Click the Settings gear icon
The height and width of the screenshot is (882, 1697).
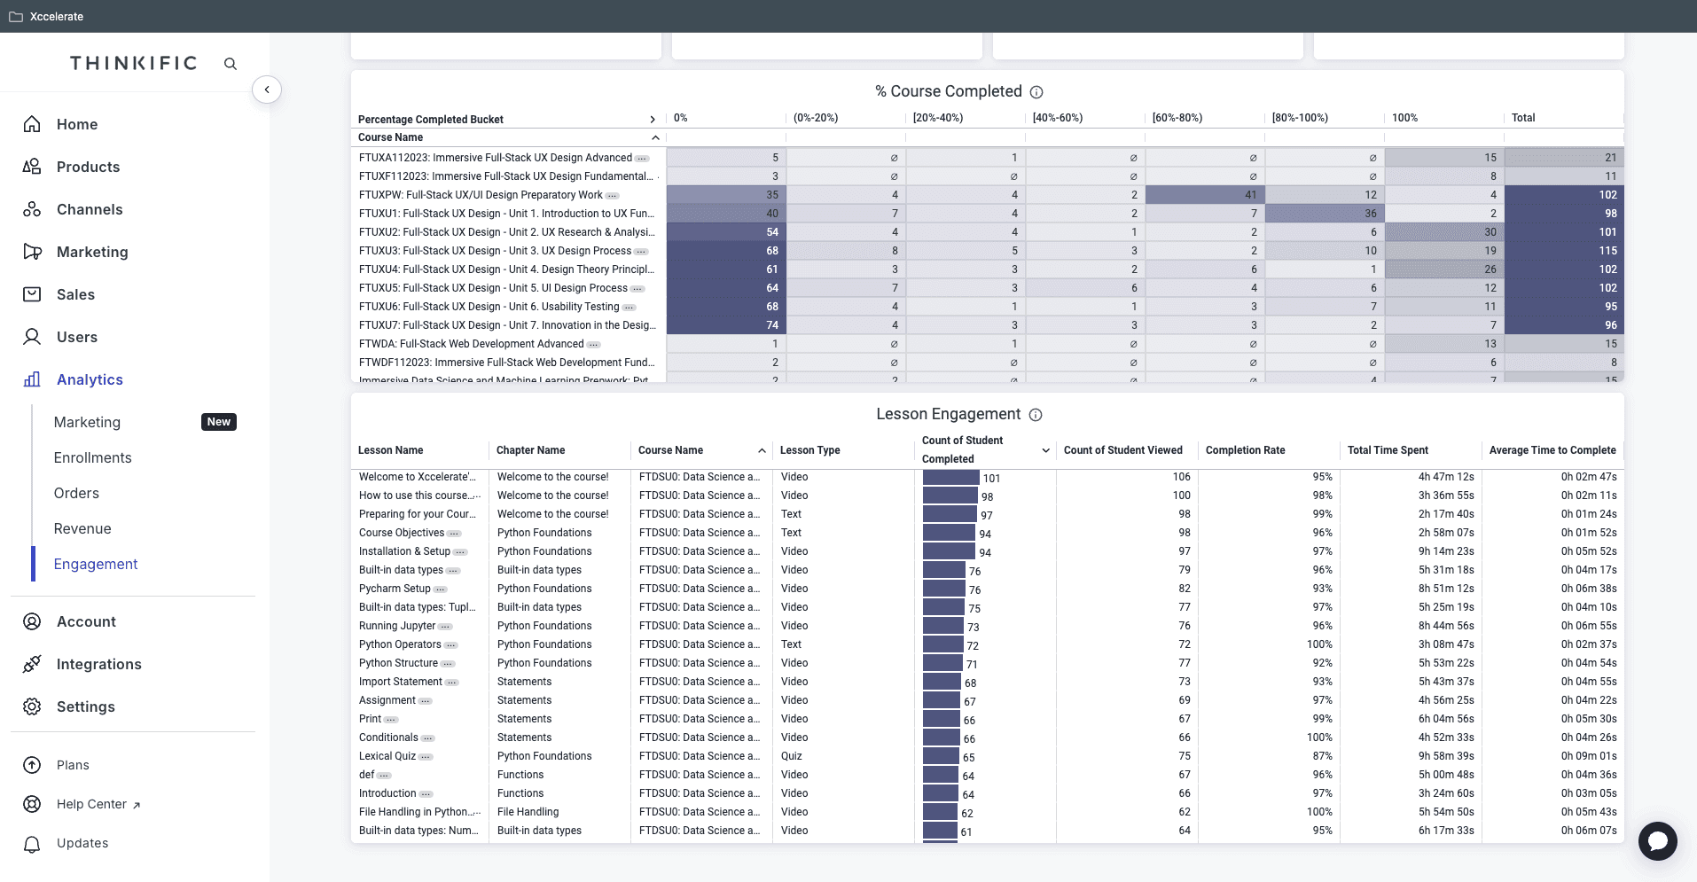click(32, 706)
